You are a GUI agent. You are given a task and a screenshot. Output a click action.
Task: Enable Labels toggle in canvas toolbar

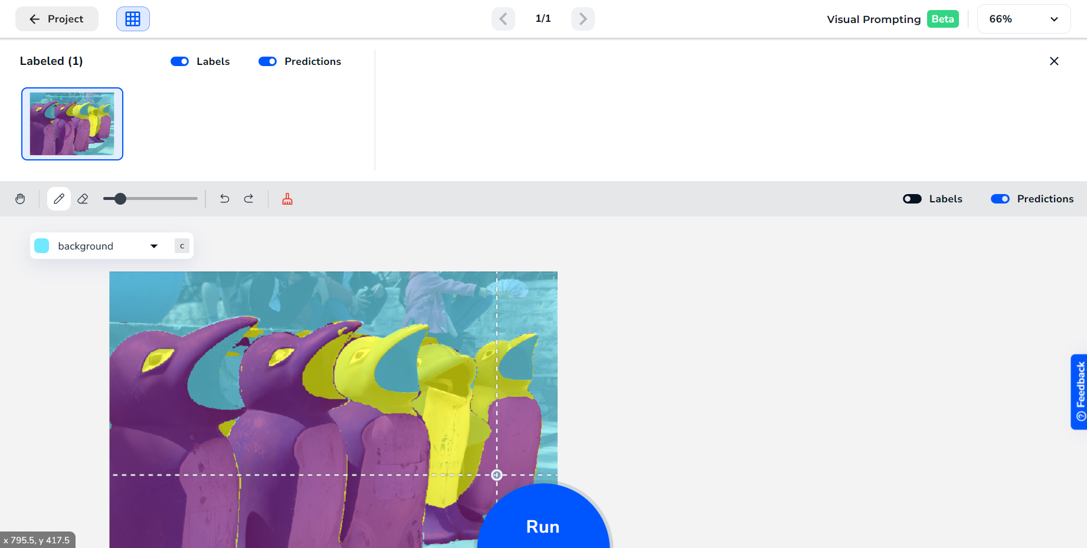912,199
